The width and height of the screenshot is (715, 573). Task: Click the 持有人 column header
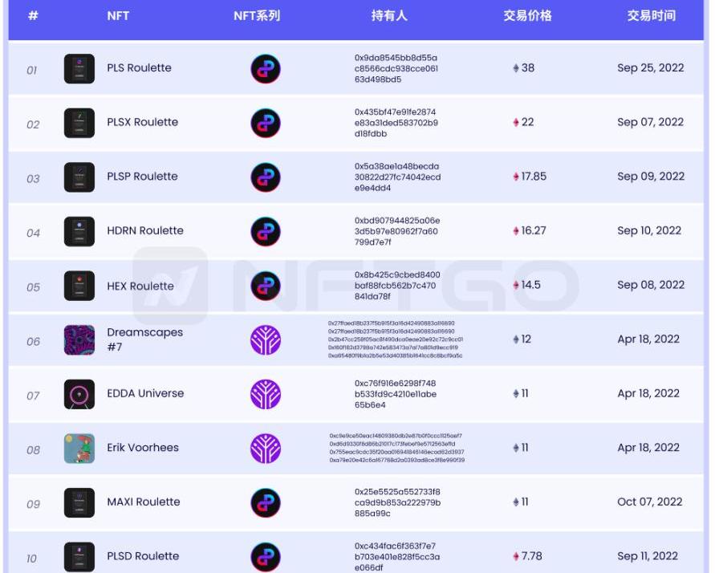coord(389,16)
